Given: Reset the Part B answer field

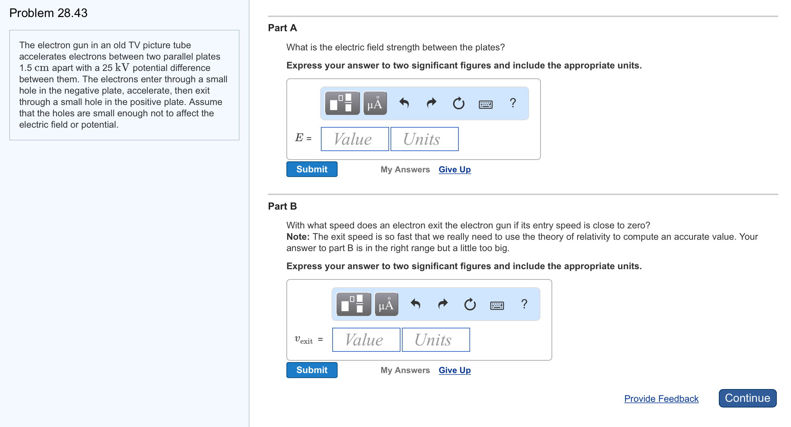Looking at the screenshot, I should click(470, 304).
